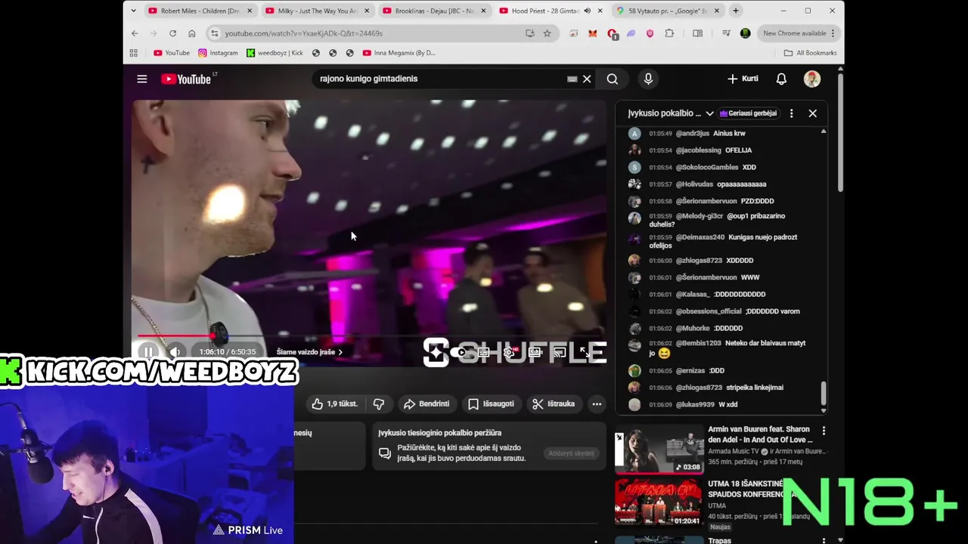
Task: Open Armin van Buuren video title
Action: tap(760, 434)
